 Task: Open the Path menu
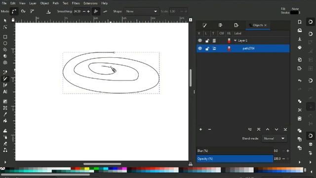pos(56,3)
